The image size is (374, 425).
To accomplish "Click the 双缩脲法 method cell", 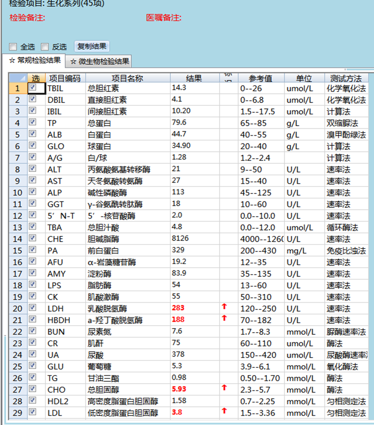I will 346,123.
